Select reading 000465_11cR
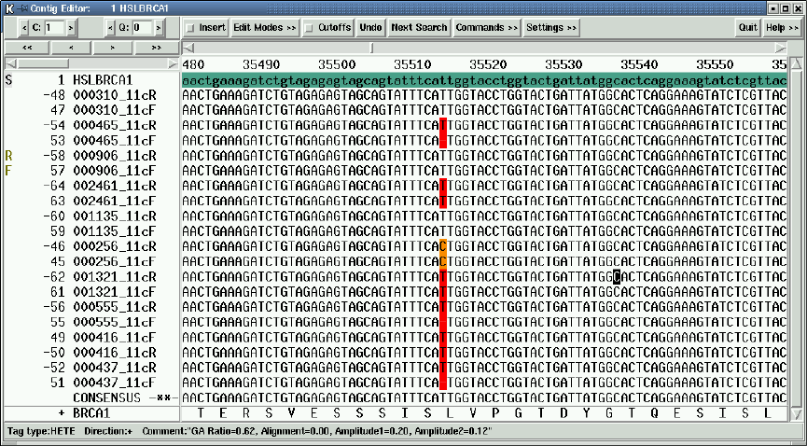This screenshot has width=807, height=446. (114, 125)
